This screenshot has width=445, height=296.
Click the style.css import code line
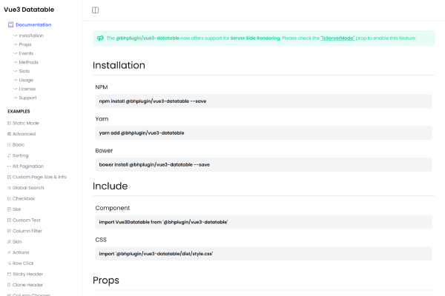tap(263, 254)
